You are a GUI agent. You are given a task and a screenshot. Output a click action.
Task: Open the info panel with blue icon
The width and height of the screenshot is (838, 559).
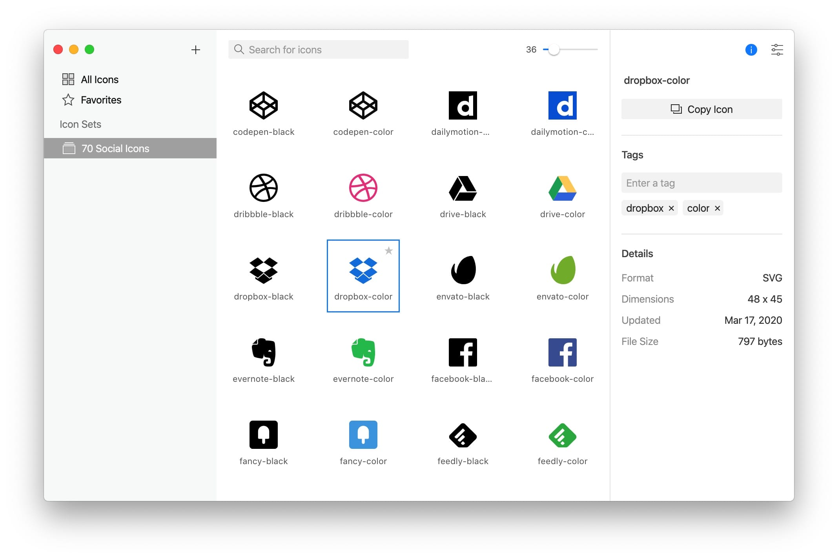point(751,50)
